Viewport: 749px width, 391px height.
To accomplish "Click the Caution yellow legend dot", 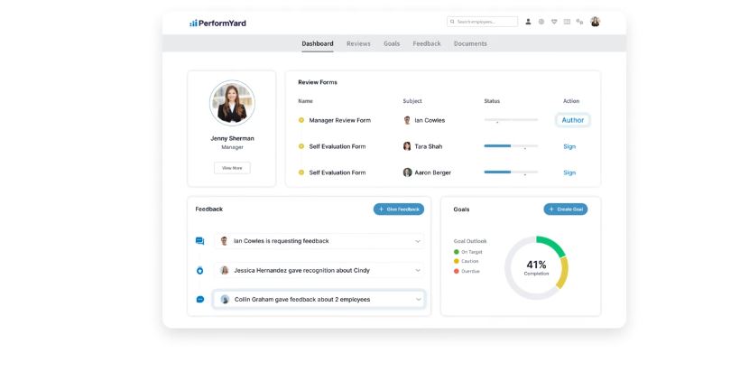I will pos(457,261).
